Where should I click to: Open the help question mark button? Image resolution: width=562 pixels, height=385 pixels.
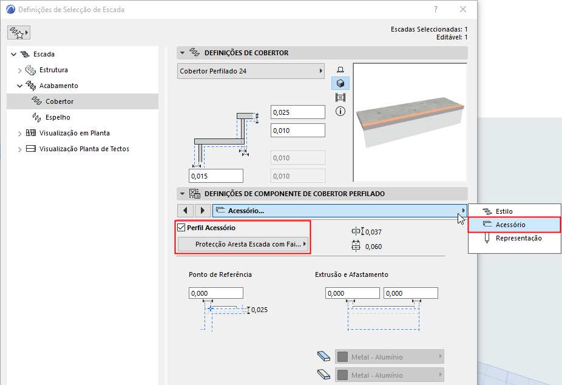[436, 9]
